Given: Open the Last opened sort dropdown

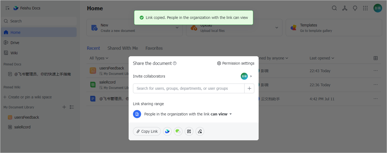Looking at the screenshot, I should click(x=322, y=58).
